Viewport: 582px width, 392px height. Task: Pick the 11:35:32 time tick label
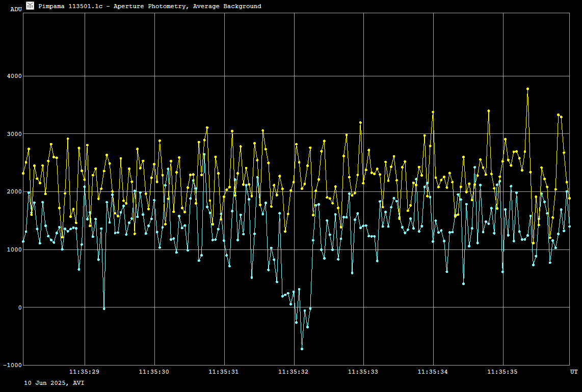[x=294, y=372]
